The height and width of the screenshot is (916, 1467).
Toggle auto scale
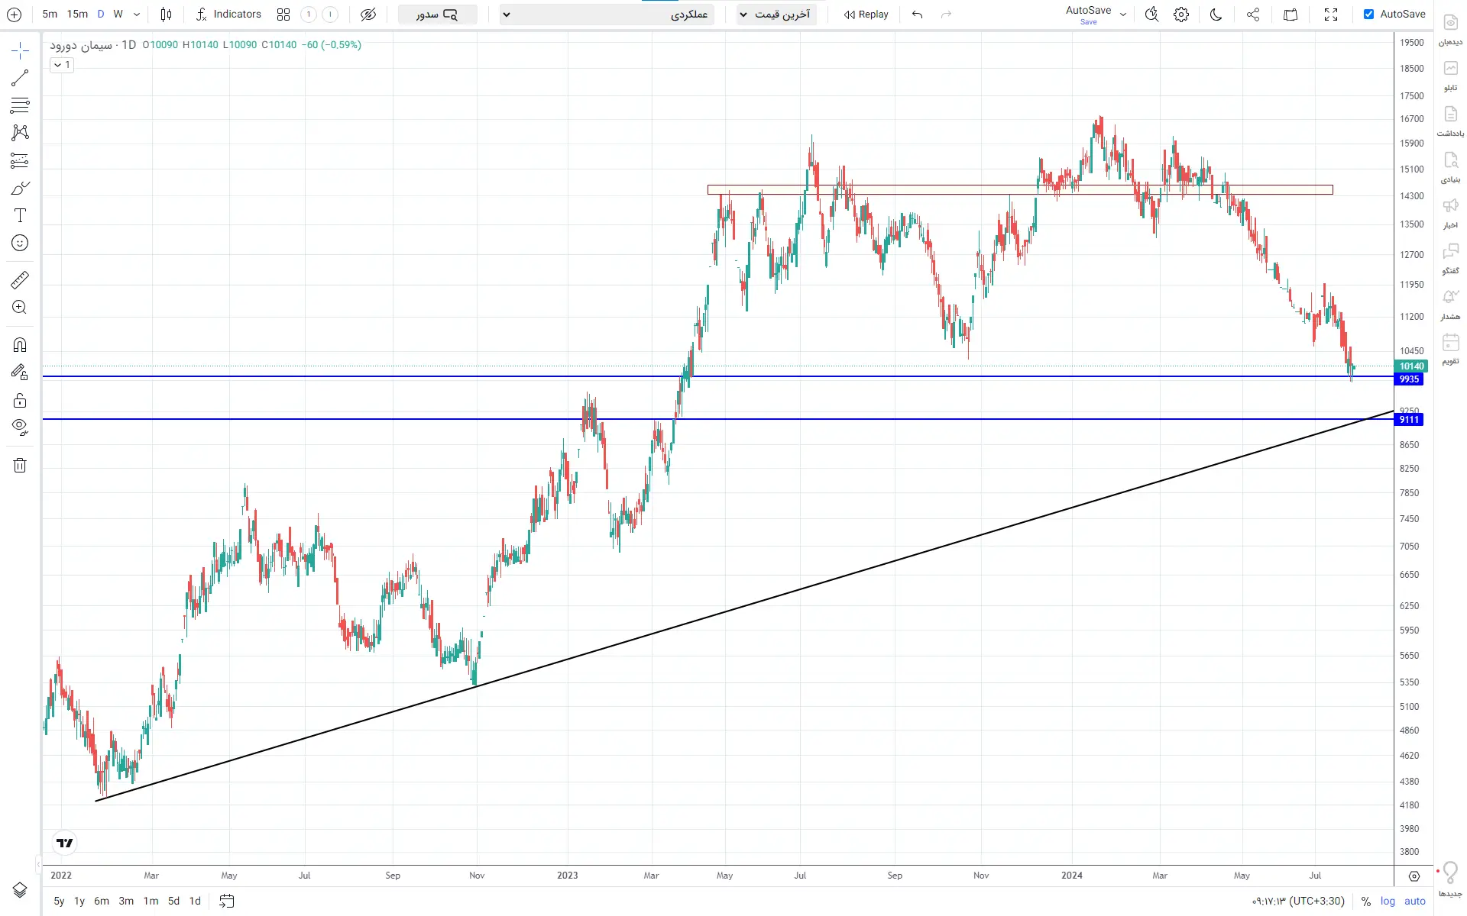(1415, 901)
